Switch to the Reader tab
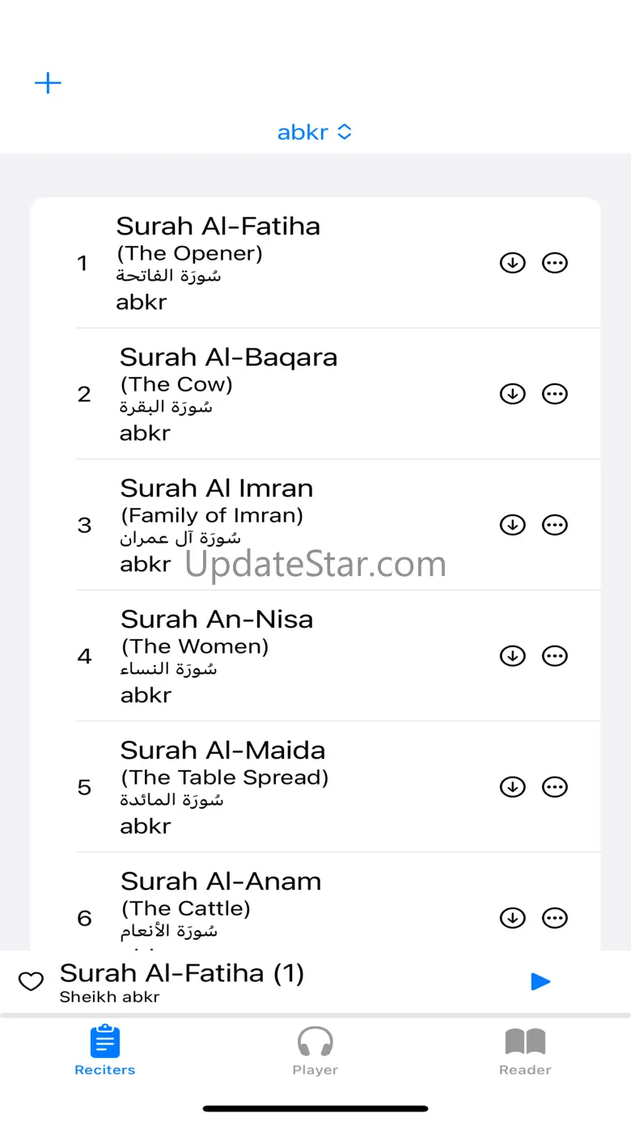The height and width of the screenshot is (1122, 631). pos(525,1051)
